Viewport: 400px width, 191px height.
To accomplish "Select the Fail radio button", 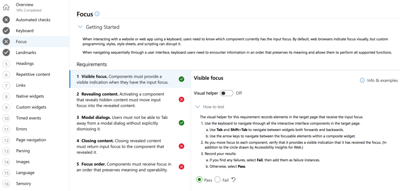I will 217,180.
